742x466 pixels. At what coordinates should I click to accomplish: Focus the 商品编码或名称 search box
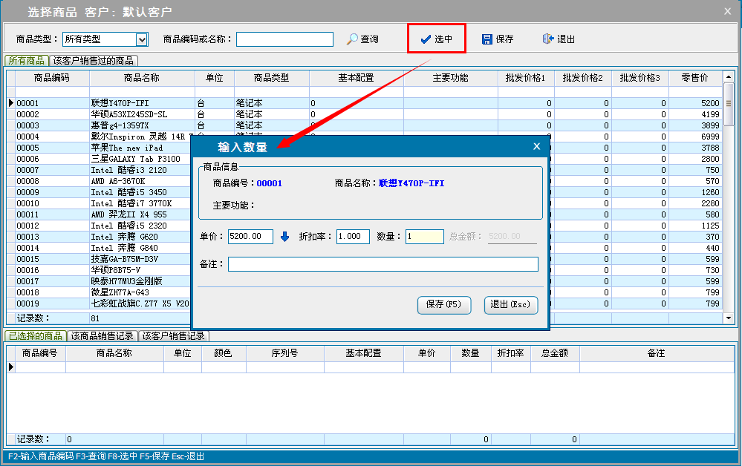(x=284, y=39)
